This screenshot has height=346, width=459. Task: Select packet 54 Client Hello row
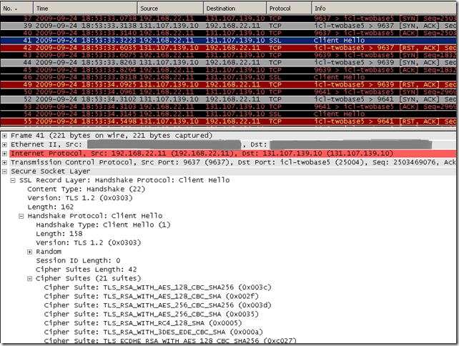click(x=228, y=114)
